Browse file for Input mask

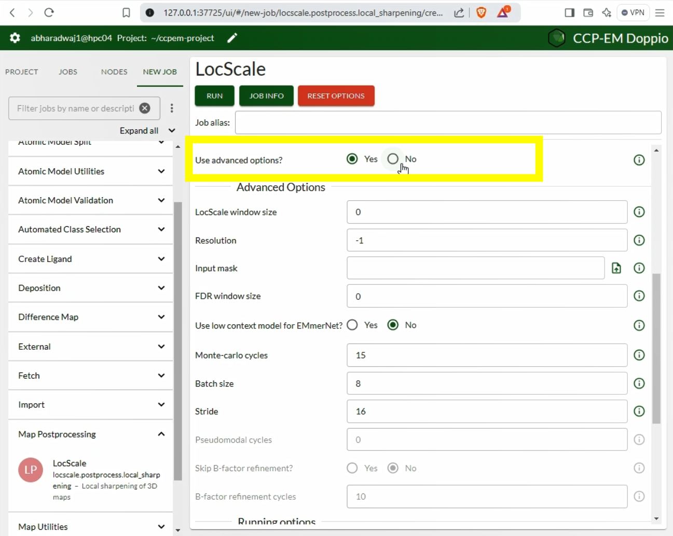616,268
